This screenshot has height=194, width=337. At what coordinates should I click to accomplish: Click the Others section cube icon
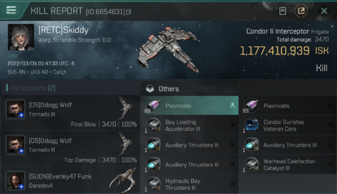click(150, 89)
